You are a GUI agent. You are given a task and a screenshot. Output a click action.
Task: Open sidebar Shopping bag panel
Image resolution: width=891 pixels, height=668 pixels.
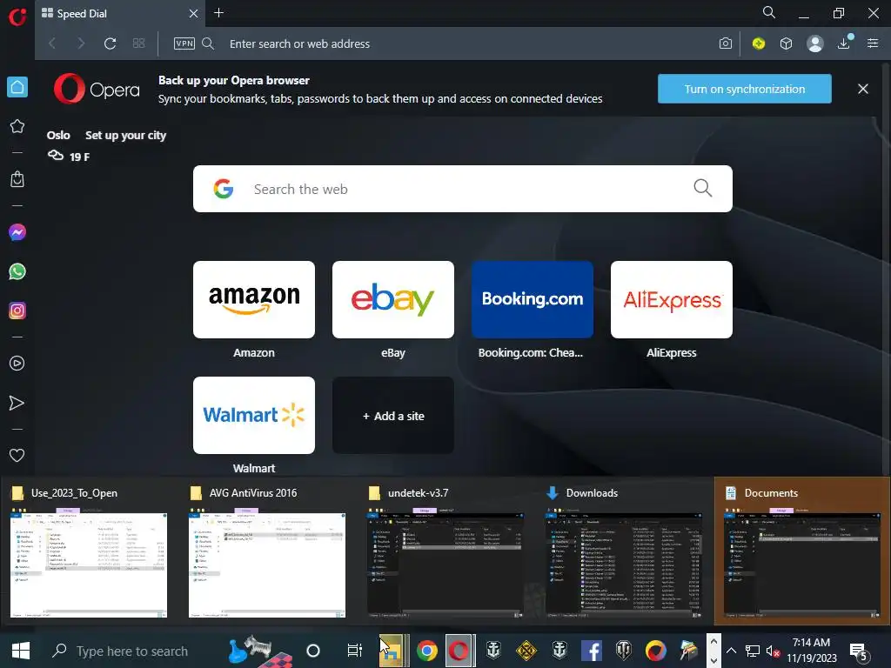pyautogui.click(x=17, y=179)
